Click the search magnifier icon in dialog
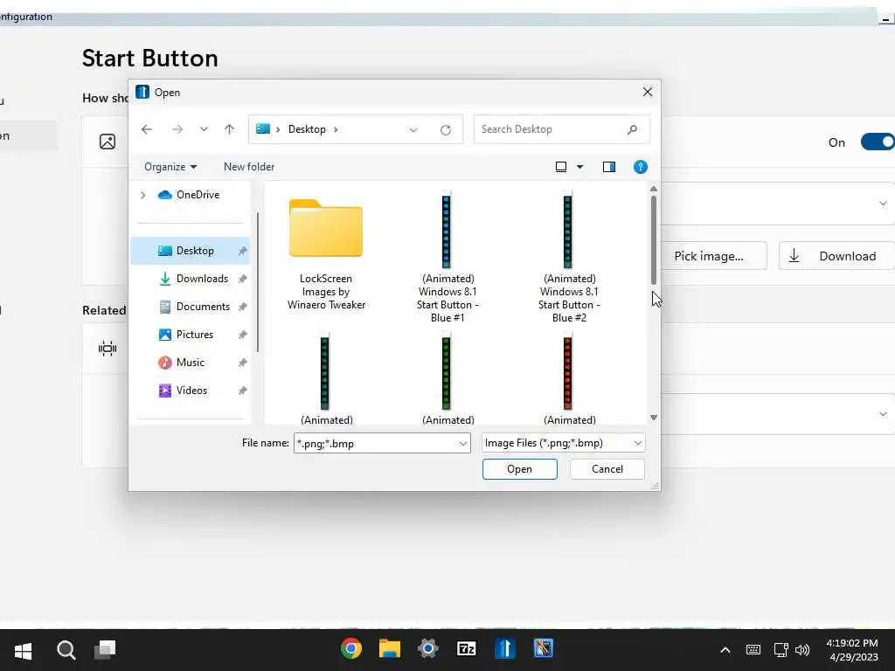 [x=632, y=129]
